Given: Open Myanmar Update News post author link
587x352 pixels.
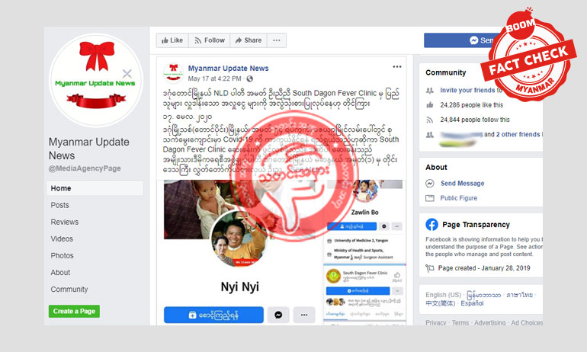Looking at the screenshot, I should pos(228,68).
